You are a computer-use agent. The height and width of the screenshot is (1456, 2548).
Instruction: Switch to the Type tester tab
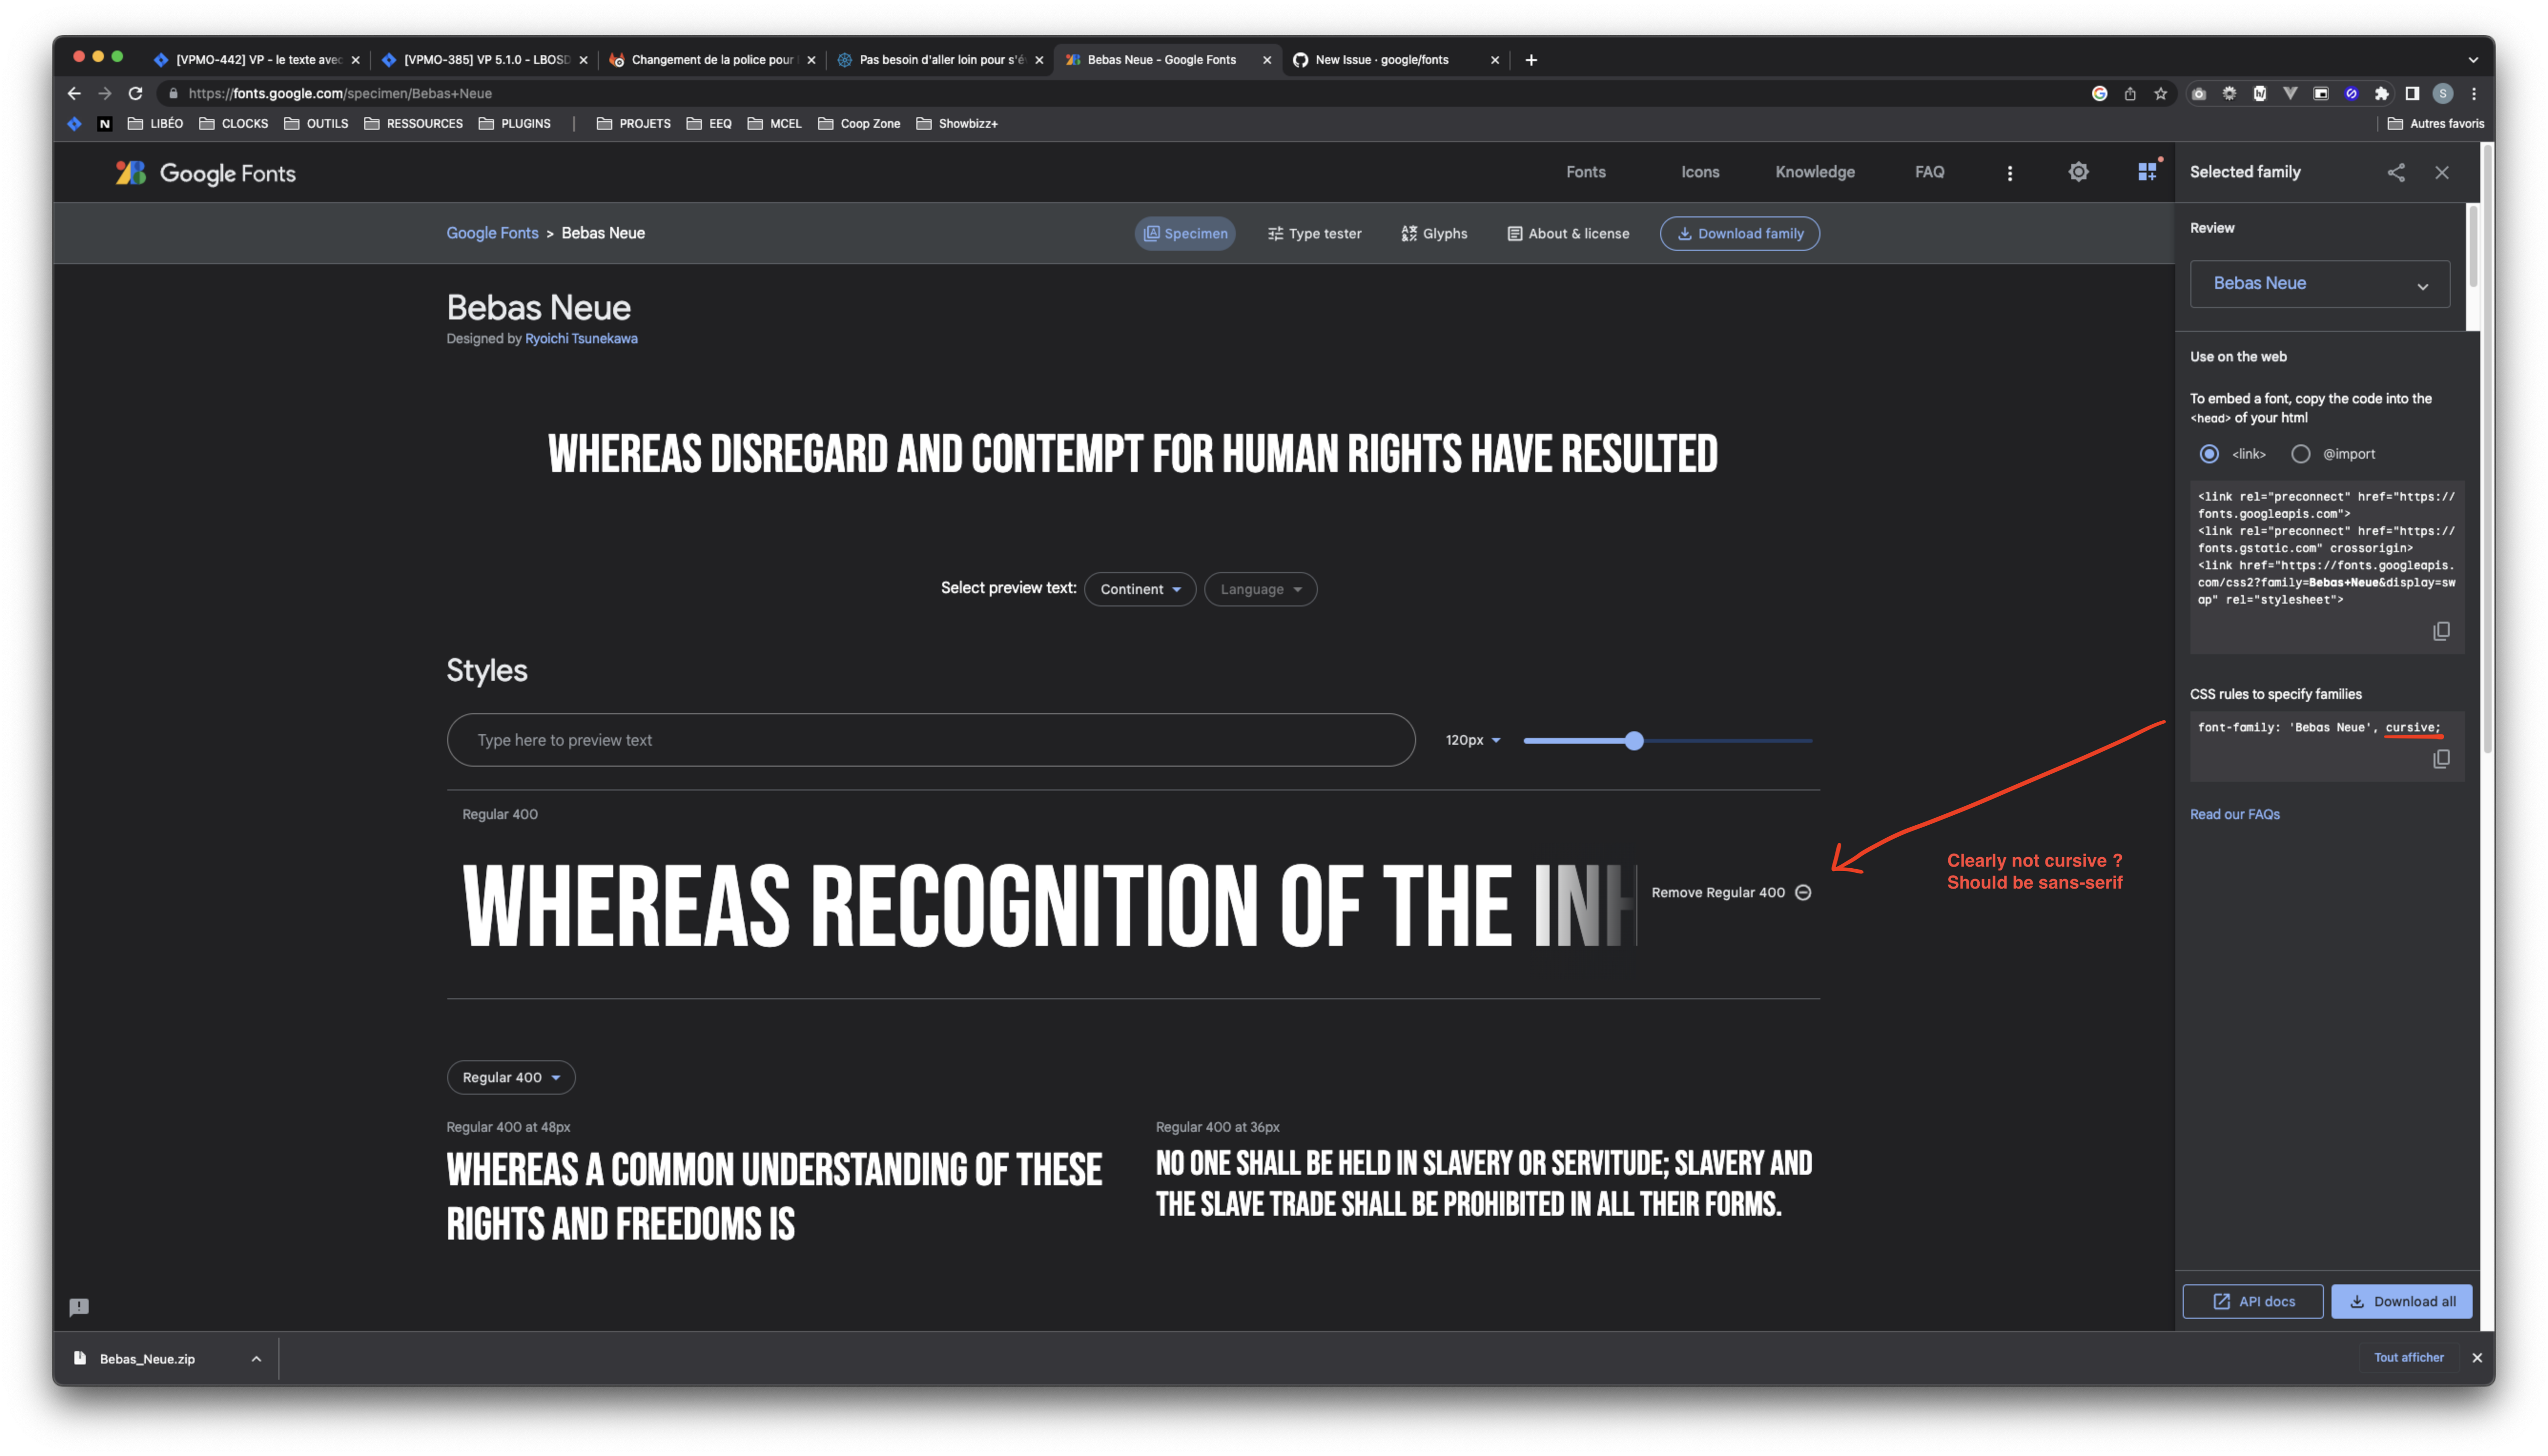click(1314, 233)
